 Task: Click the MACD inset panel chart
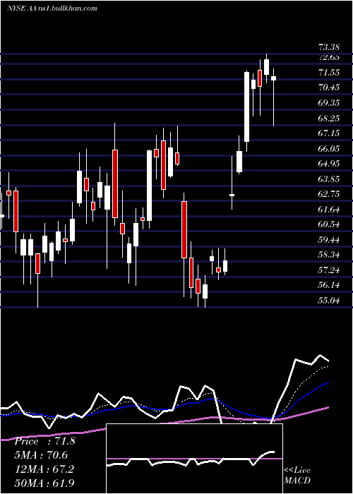tap(194, 459)
